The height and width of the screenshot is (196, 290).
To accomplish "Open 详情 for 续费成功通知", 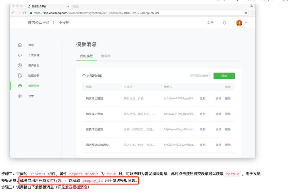I will point(218,129).
